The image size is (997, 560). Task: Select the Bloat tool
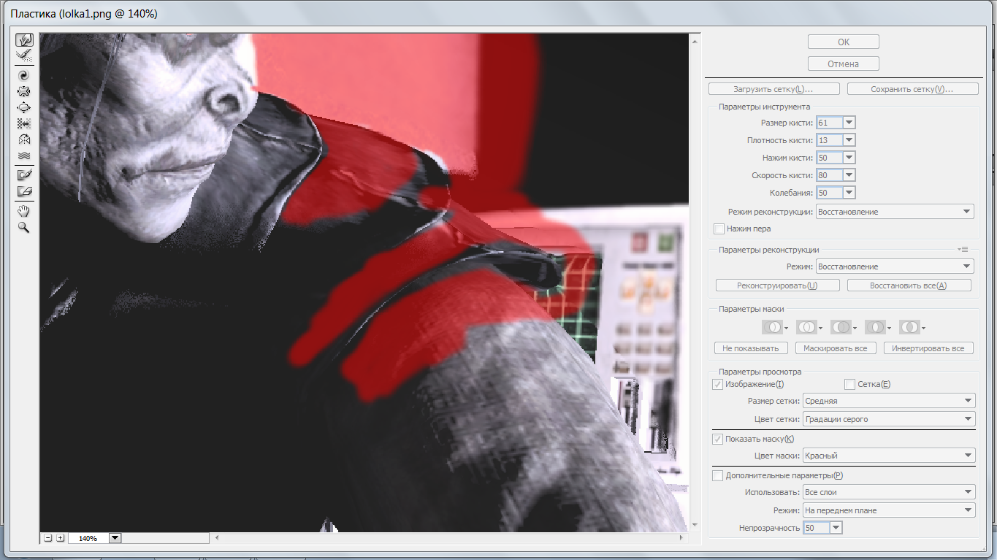pos(23,107)
